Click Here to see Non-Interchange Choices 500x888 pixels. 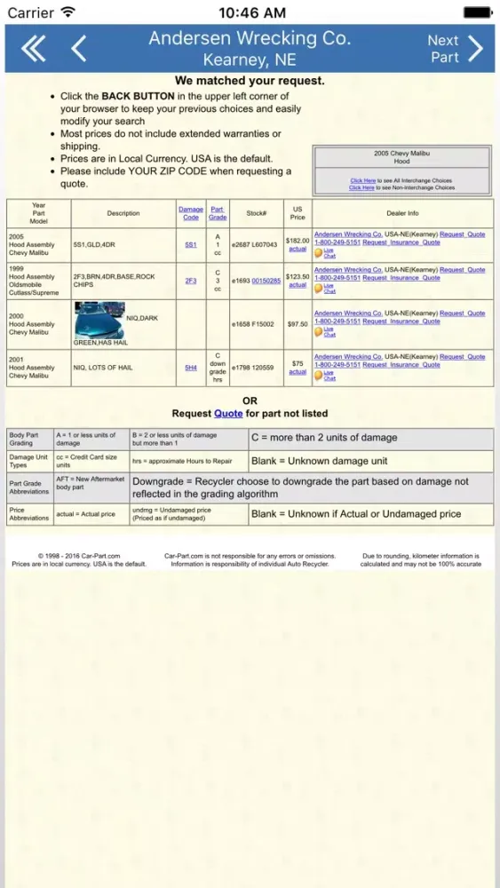point(361,187)
